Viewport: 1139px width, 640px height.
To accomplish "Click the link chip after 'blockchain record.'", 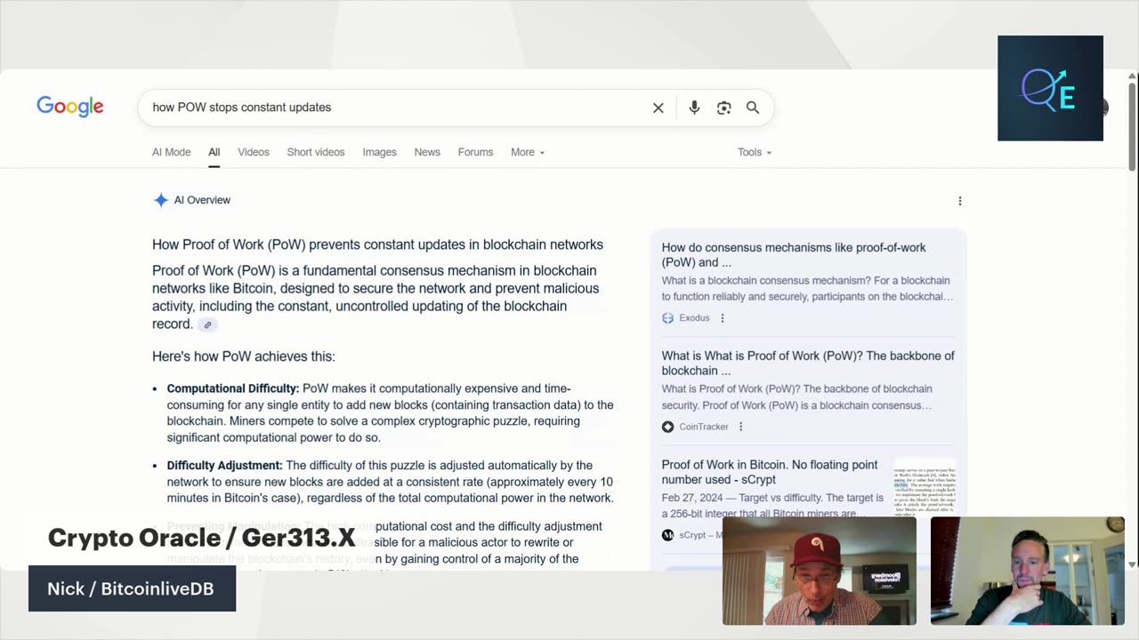I will [x=207, y=324].
